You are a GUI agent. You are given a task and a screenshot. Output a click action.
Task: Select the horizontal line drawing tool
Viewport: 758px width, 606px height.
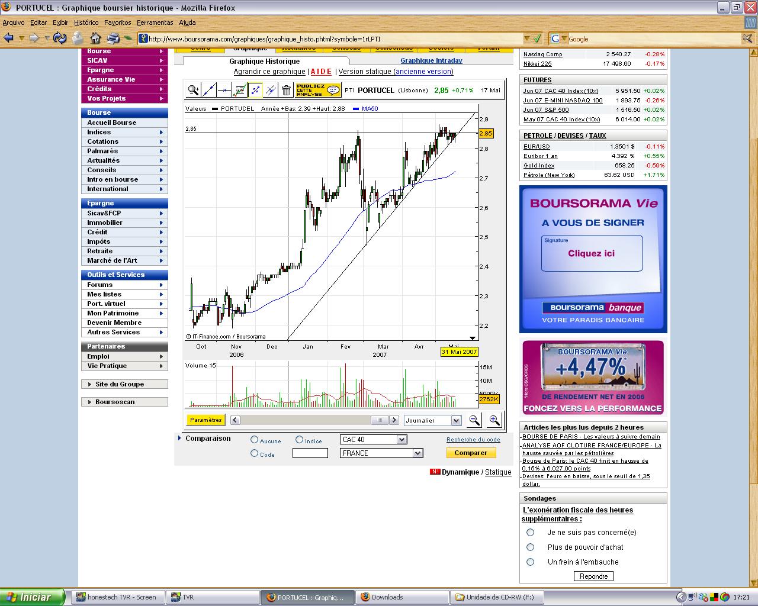point(224,90)
